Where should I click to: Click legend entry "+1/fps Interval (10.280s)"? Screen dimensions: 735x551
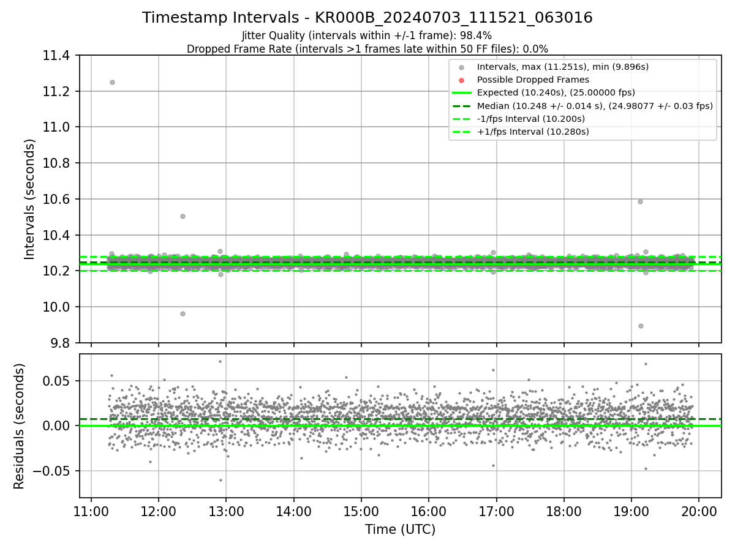pyautogui.click(x=532, y=132)
